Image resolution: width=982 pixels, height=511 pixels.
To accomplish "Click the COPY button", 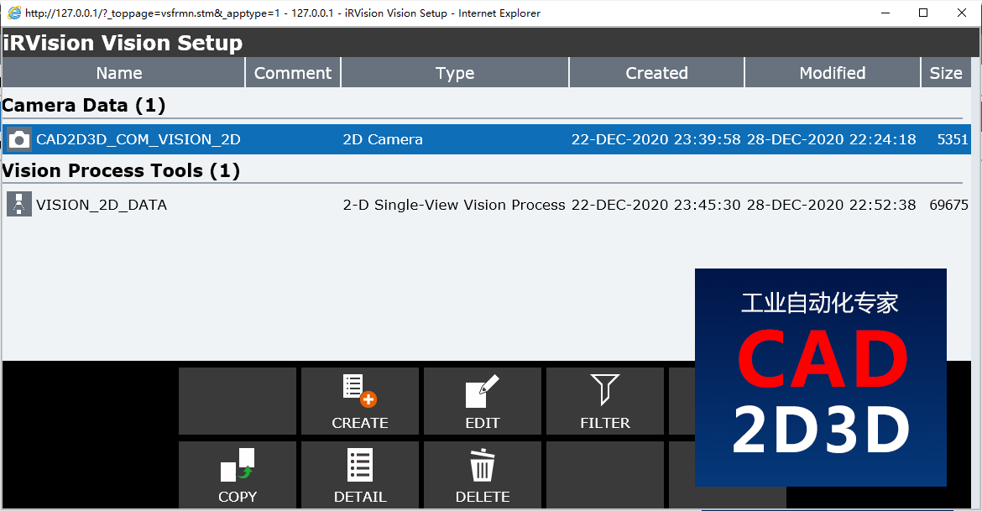I will coord(238,475).
